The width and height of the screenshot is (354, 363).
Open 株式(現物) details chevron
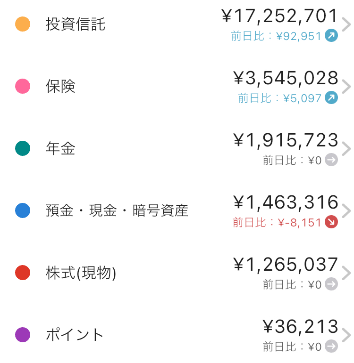click(x=346, y=273)
